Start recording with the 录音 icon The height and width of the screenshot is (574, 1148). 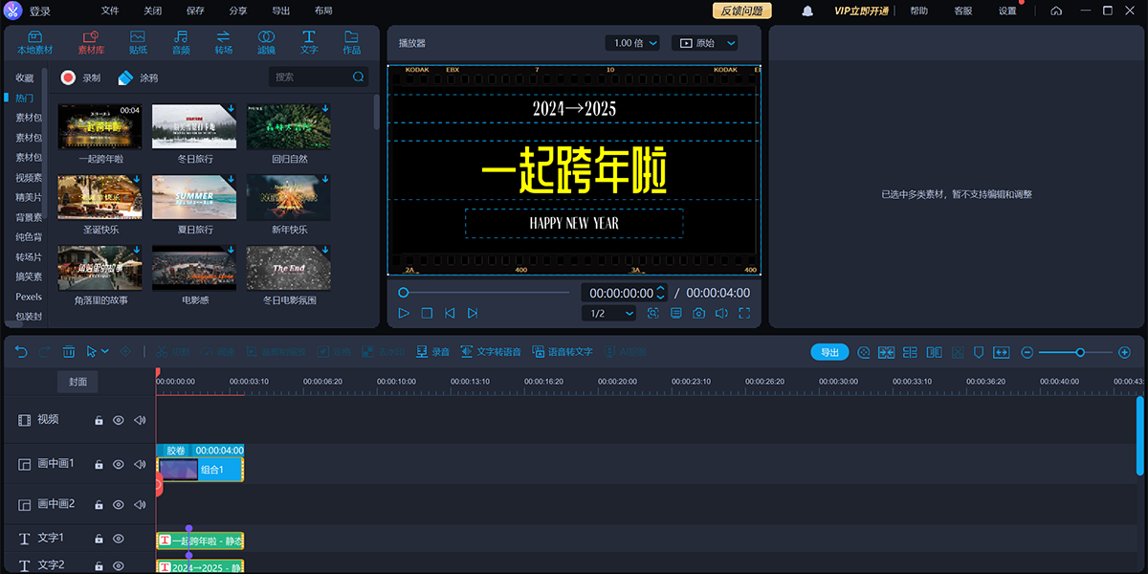pyautogui.click(x=433, y=351)
